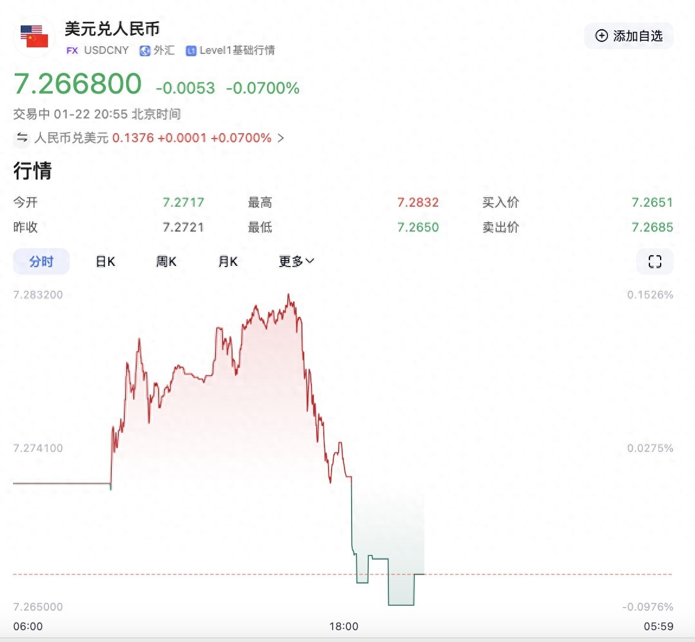Click the 添加自选 button
Image resolution: width=695 pixels, height=642 pixels.
click(x=629, y=36)
